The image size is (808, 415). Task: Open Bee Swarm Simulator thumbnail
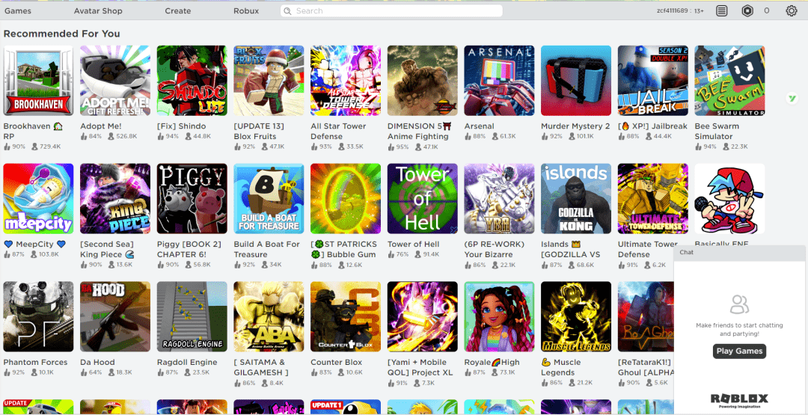729,81
